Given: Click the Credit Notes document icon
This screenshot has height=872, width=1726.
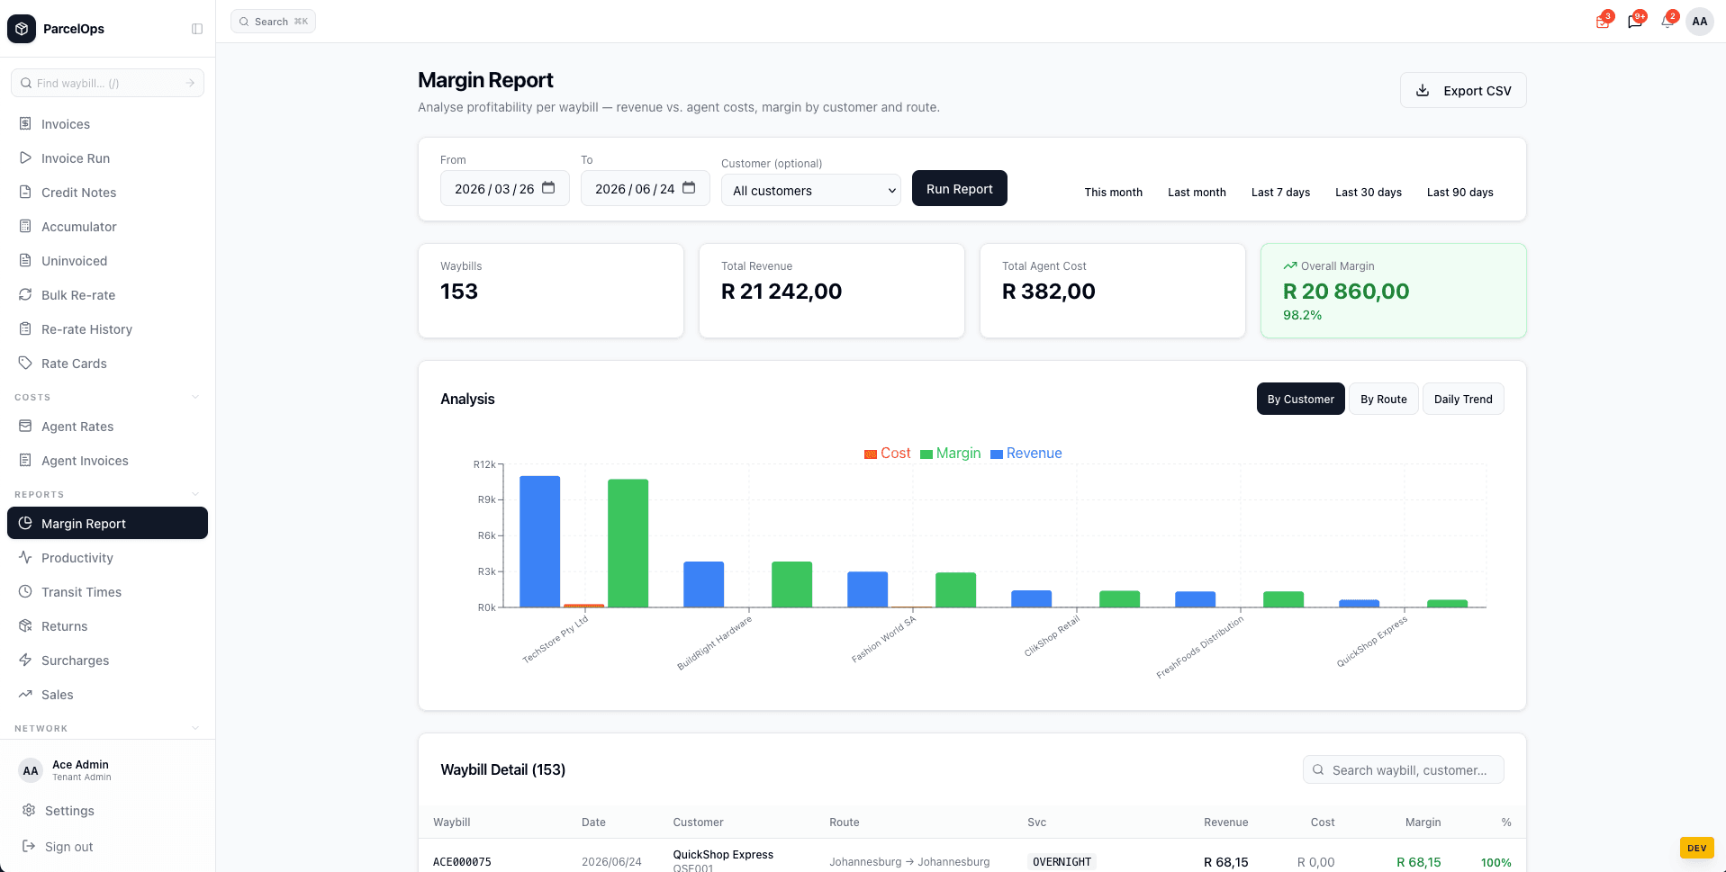Looking at the screenshot, I should click(x=25, y=192).
